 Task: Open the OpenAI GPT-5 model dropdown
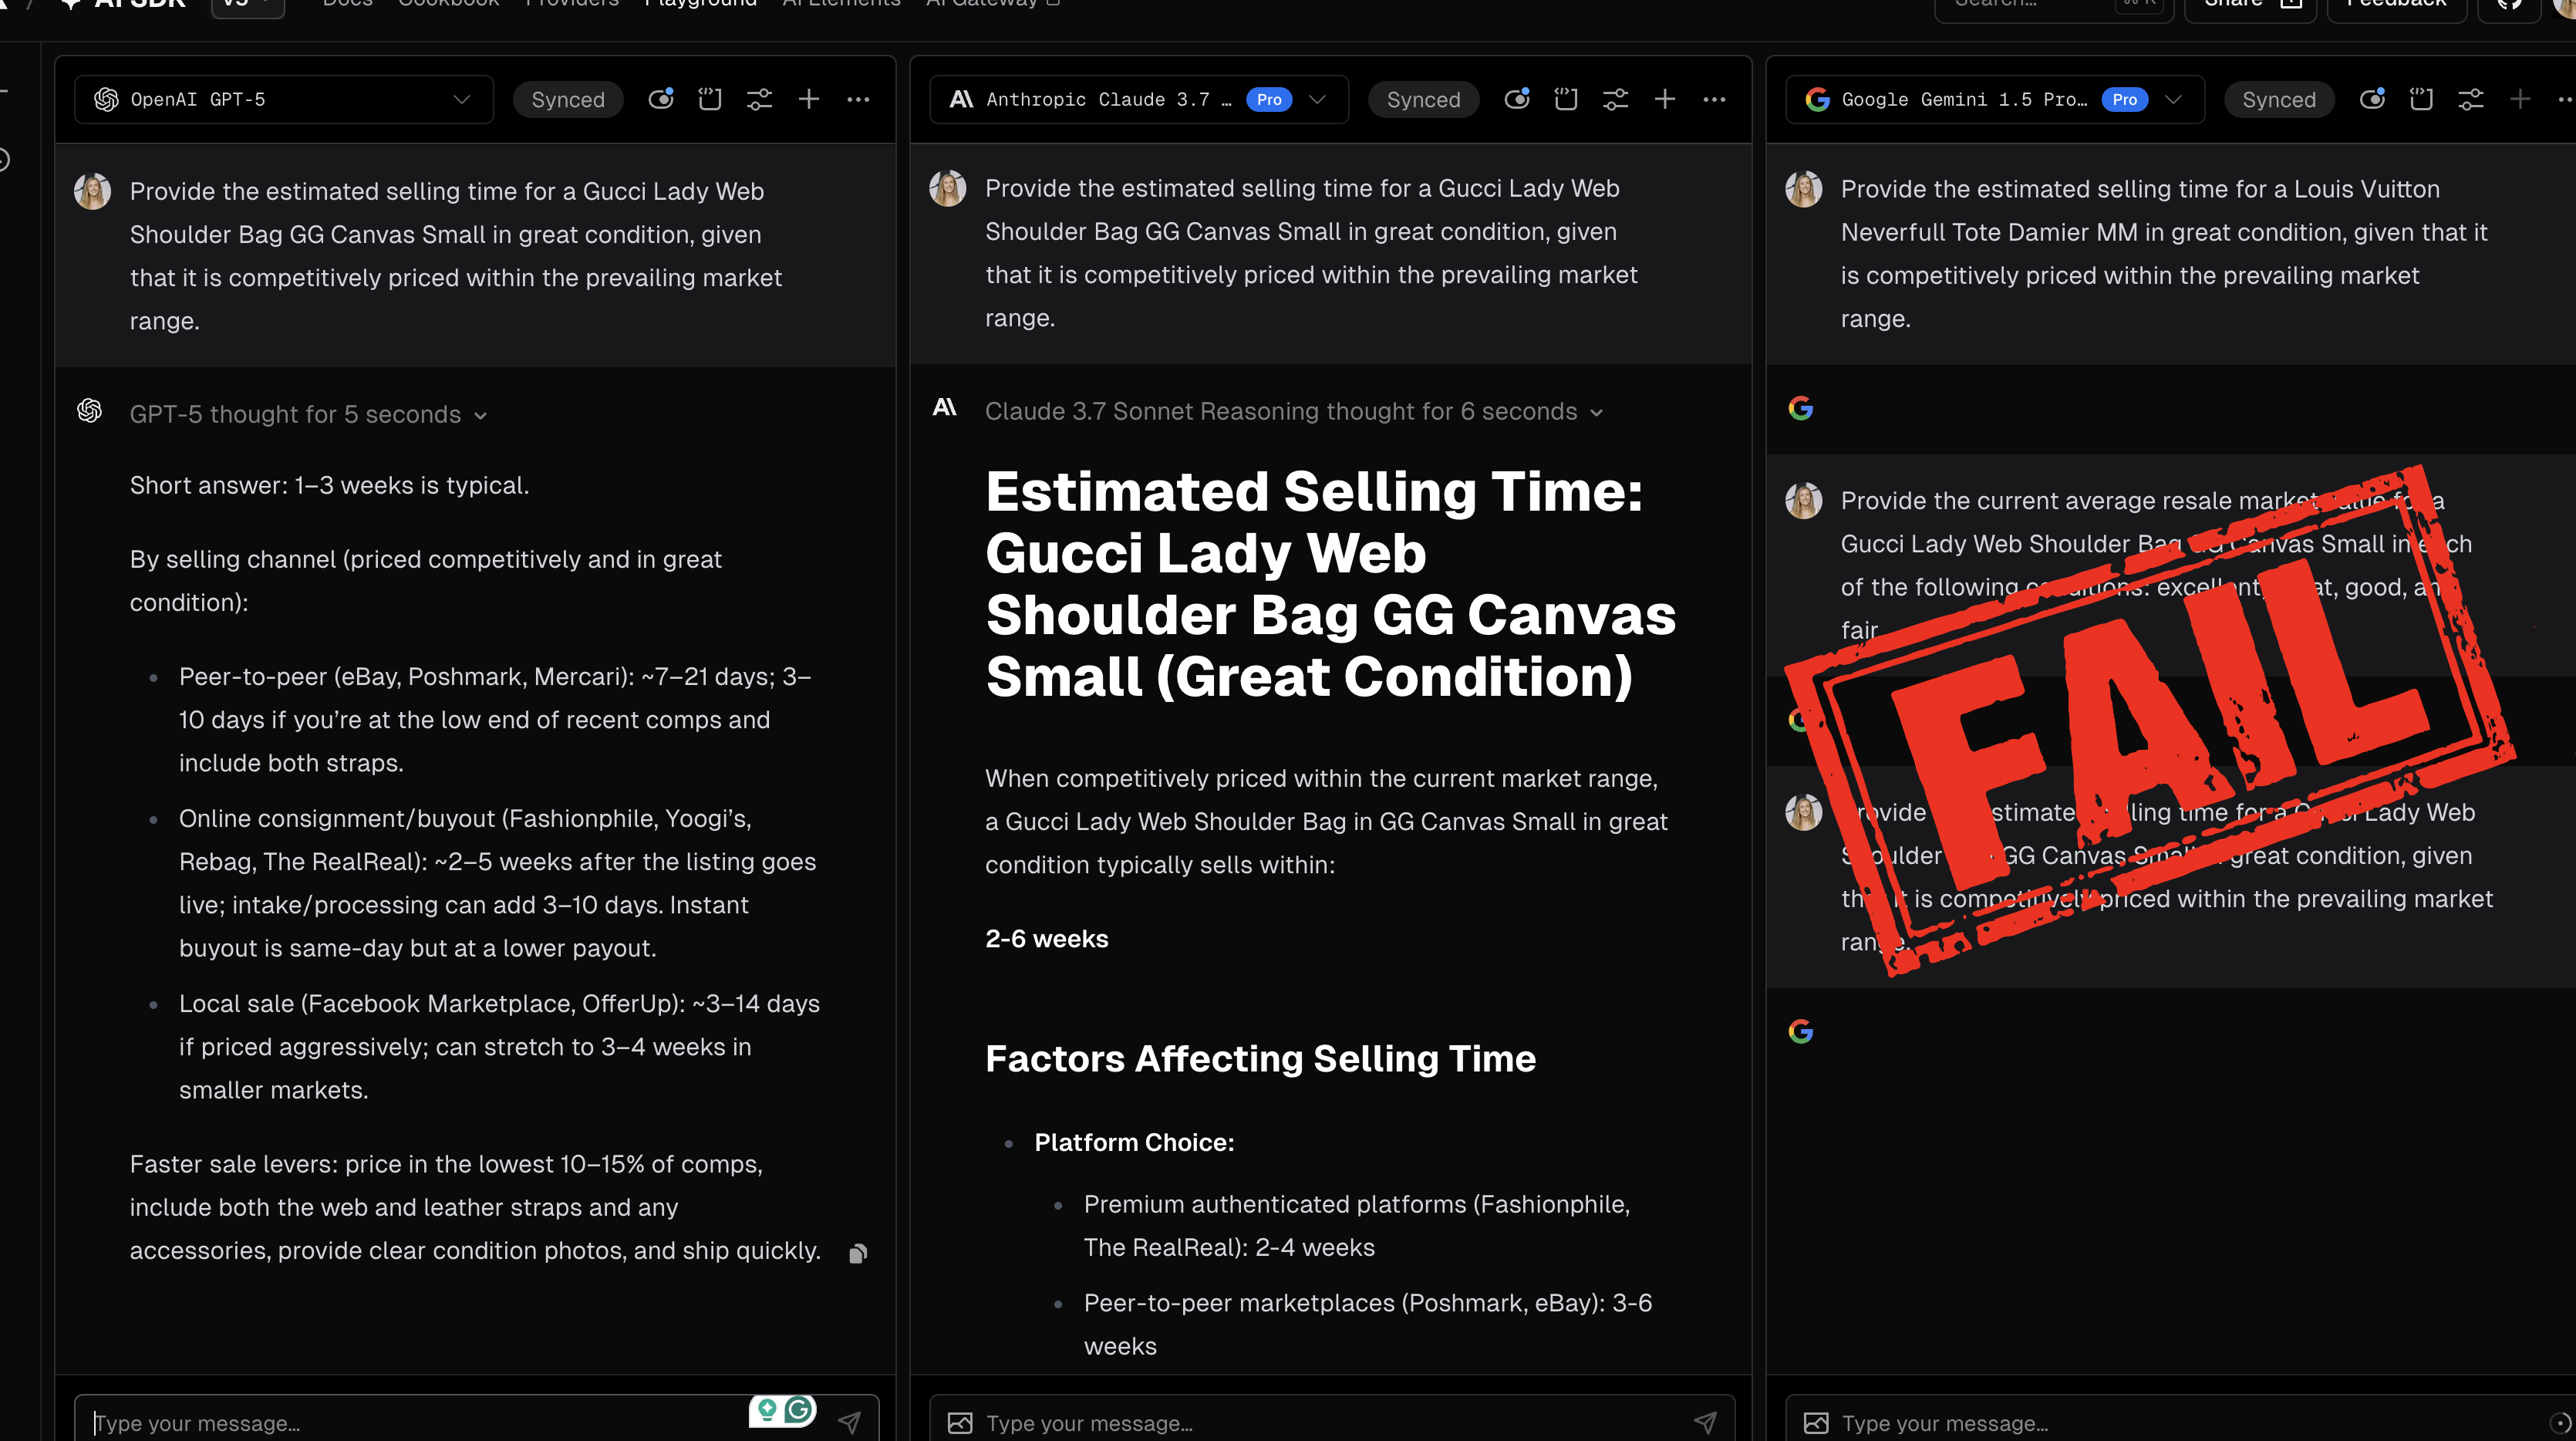point(284,99)
